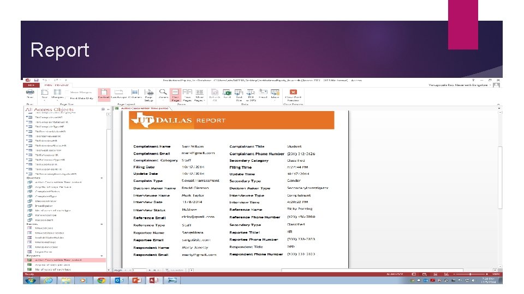
Task: Open the page Size options
Action: pyautogui.click(x=44, y=94)
